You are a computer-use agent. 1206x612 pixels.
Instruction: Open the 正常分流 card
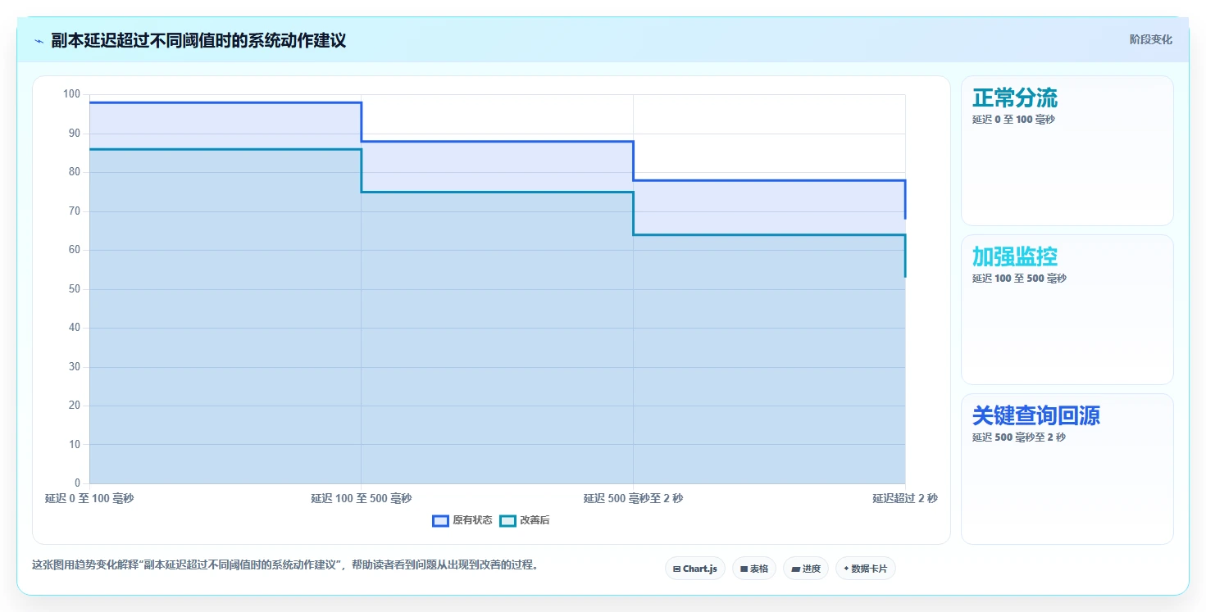coord(1067,151)
